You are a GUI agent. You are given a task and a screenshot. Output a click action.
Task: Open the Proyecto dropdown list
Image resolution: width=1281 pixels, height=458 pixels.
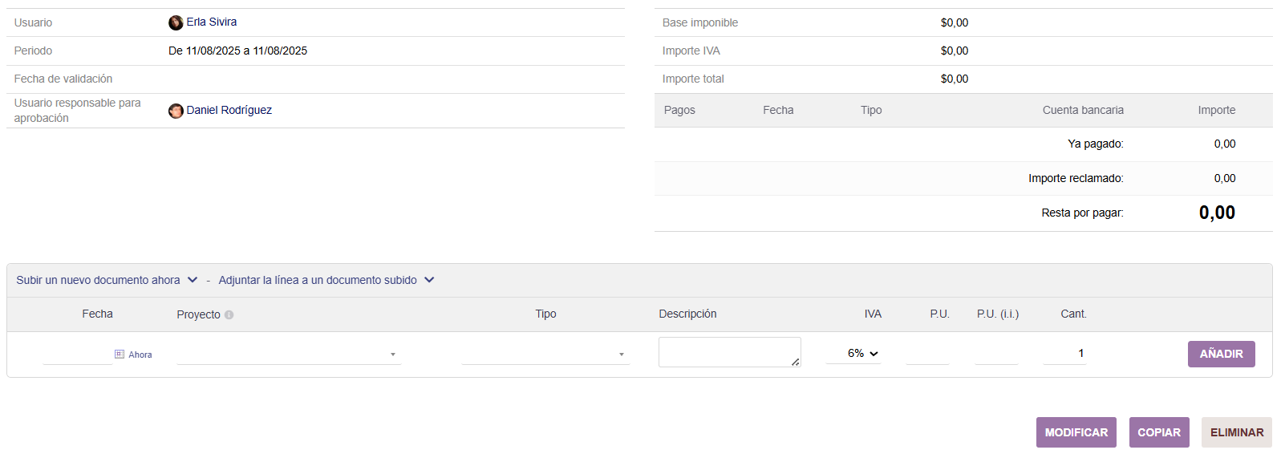[289, 355]
